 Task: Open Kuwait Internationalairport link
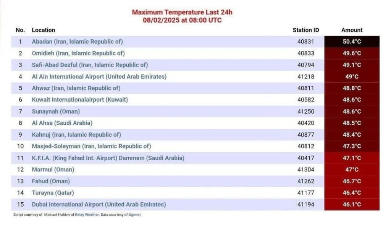click(x=80, y=100)
